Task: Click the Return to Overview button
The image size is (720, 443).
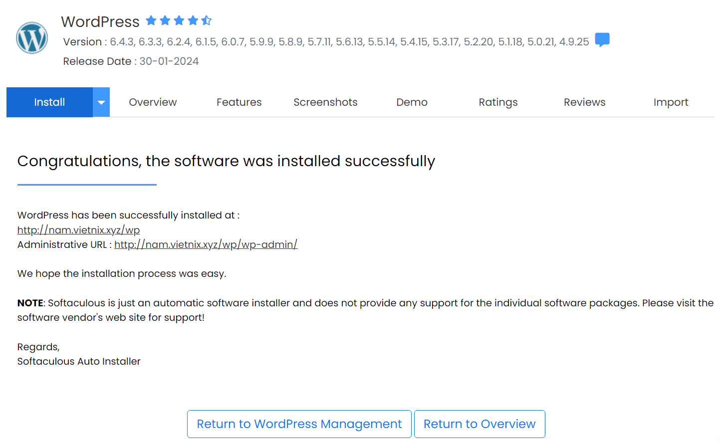Action: click(x=480, y=424)
